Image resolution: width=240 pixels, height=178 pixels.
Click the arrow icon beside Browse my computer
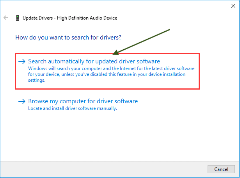click(22, 101)
